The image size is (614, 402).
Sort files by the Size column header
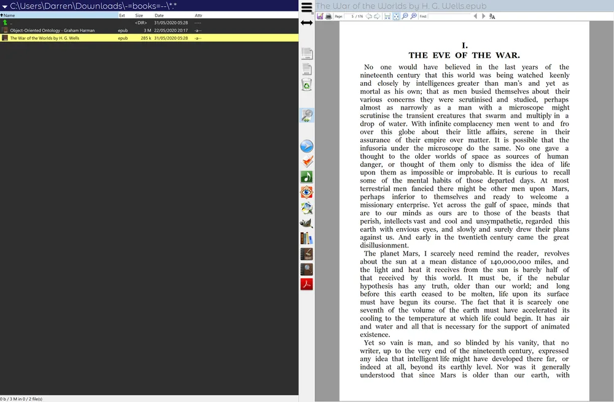coord(139,15)
